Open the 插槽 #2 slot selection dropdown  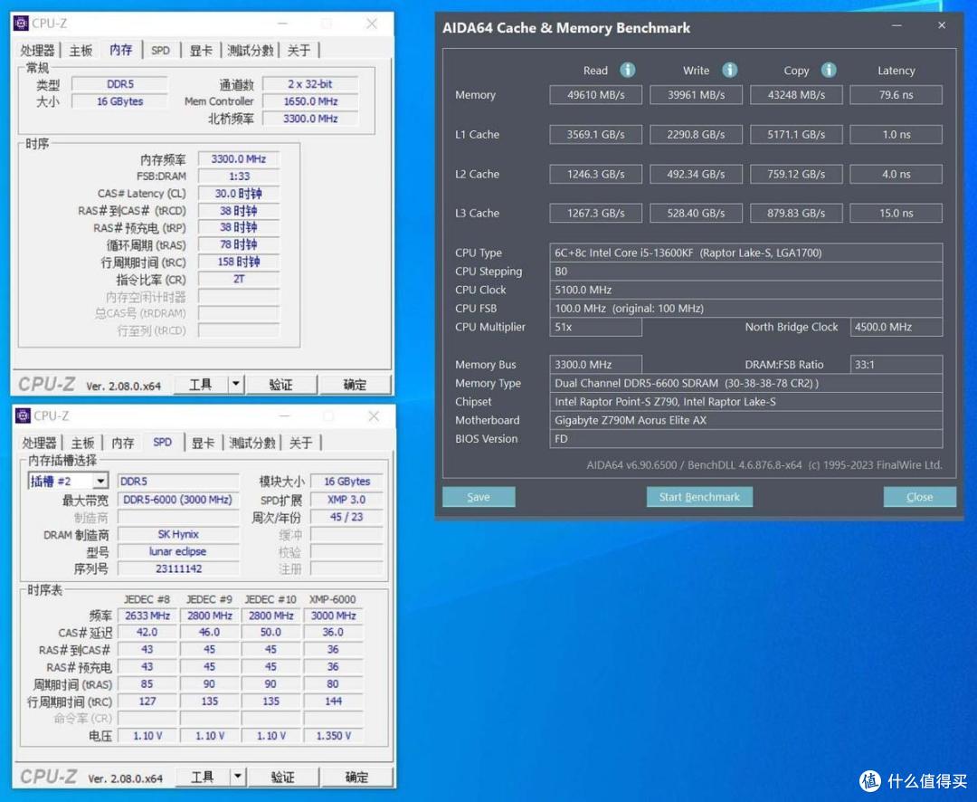click(x=100, y=481)
